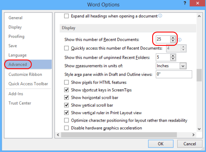Enable Expand all headings when opening a document
This screenshot has width=206, height=152.
(66, 16)
